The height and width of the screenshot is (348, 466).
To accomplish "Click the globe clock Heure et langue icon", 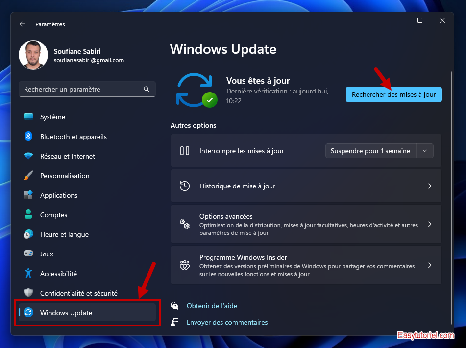I will 28,234.
